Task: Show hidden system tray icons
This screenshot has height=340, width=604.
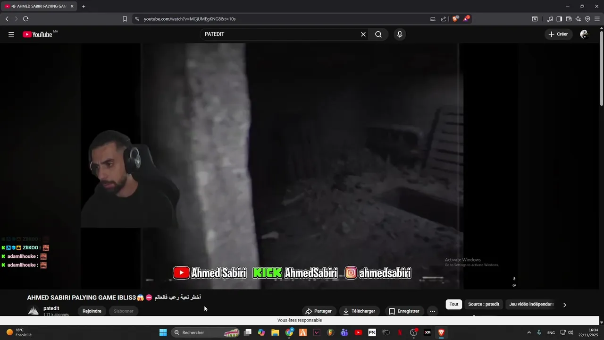Action: pyautogui.click(x=529, y=332)
